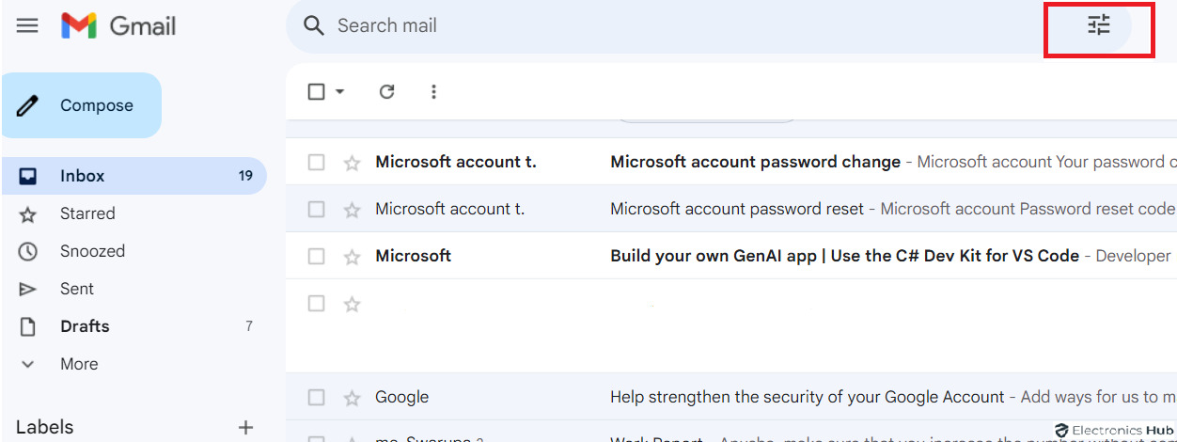Image resolution: width=1177 pixels, height=442 pixels.
Task: Star the Google account security email
Action: pyautogui.click(x=352, y=398)
